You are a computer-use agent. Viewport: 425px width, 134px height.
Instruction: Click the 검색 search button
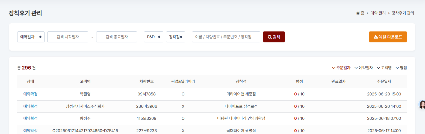(274, 37)
